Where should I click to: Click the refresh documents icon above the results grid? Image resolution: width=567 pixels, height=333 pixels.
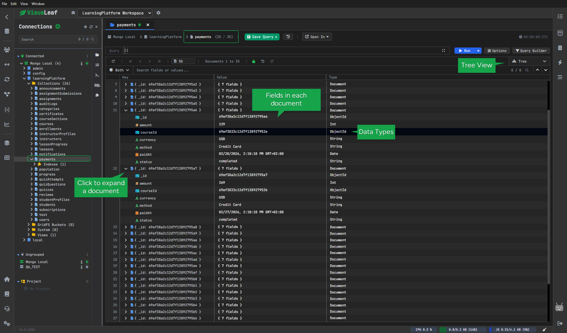113,61
